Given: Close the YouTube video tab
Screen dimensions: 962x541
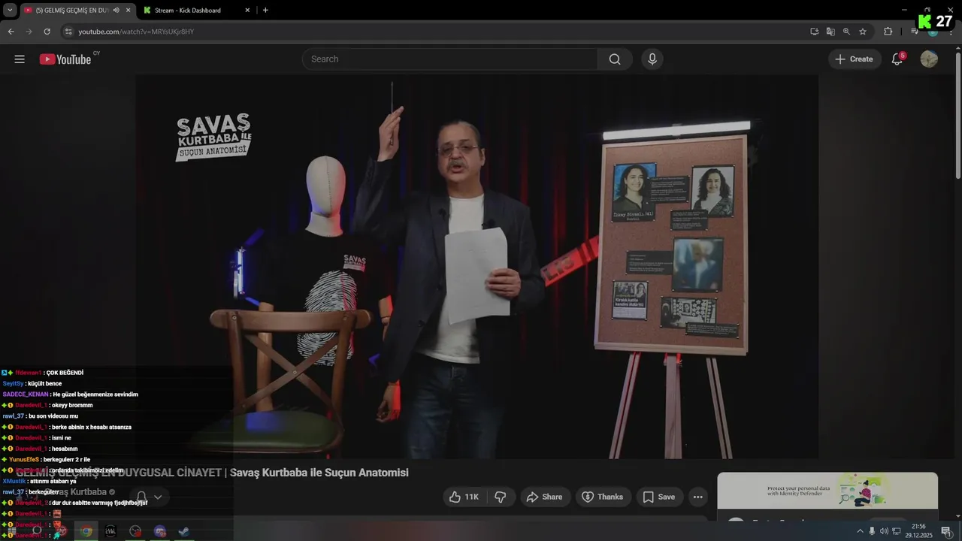Looking at the screenshot, I should click(x=128, y=11).
